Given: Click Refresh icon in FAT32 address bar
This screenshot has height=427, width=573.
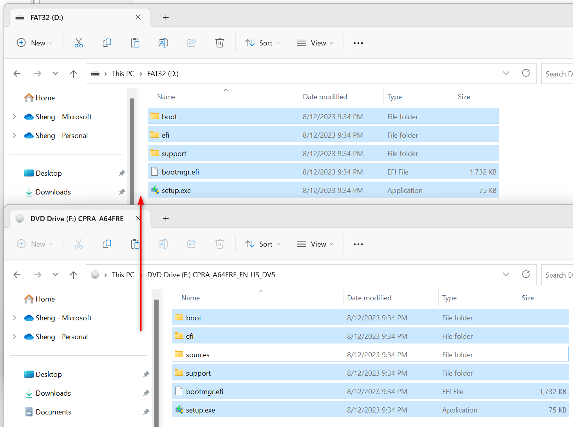Looking at the screenshot, I should click(526, 73).
